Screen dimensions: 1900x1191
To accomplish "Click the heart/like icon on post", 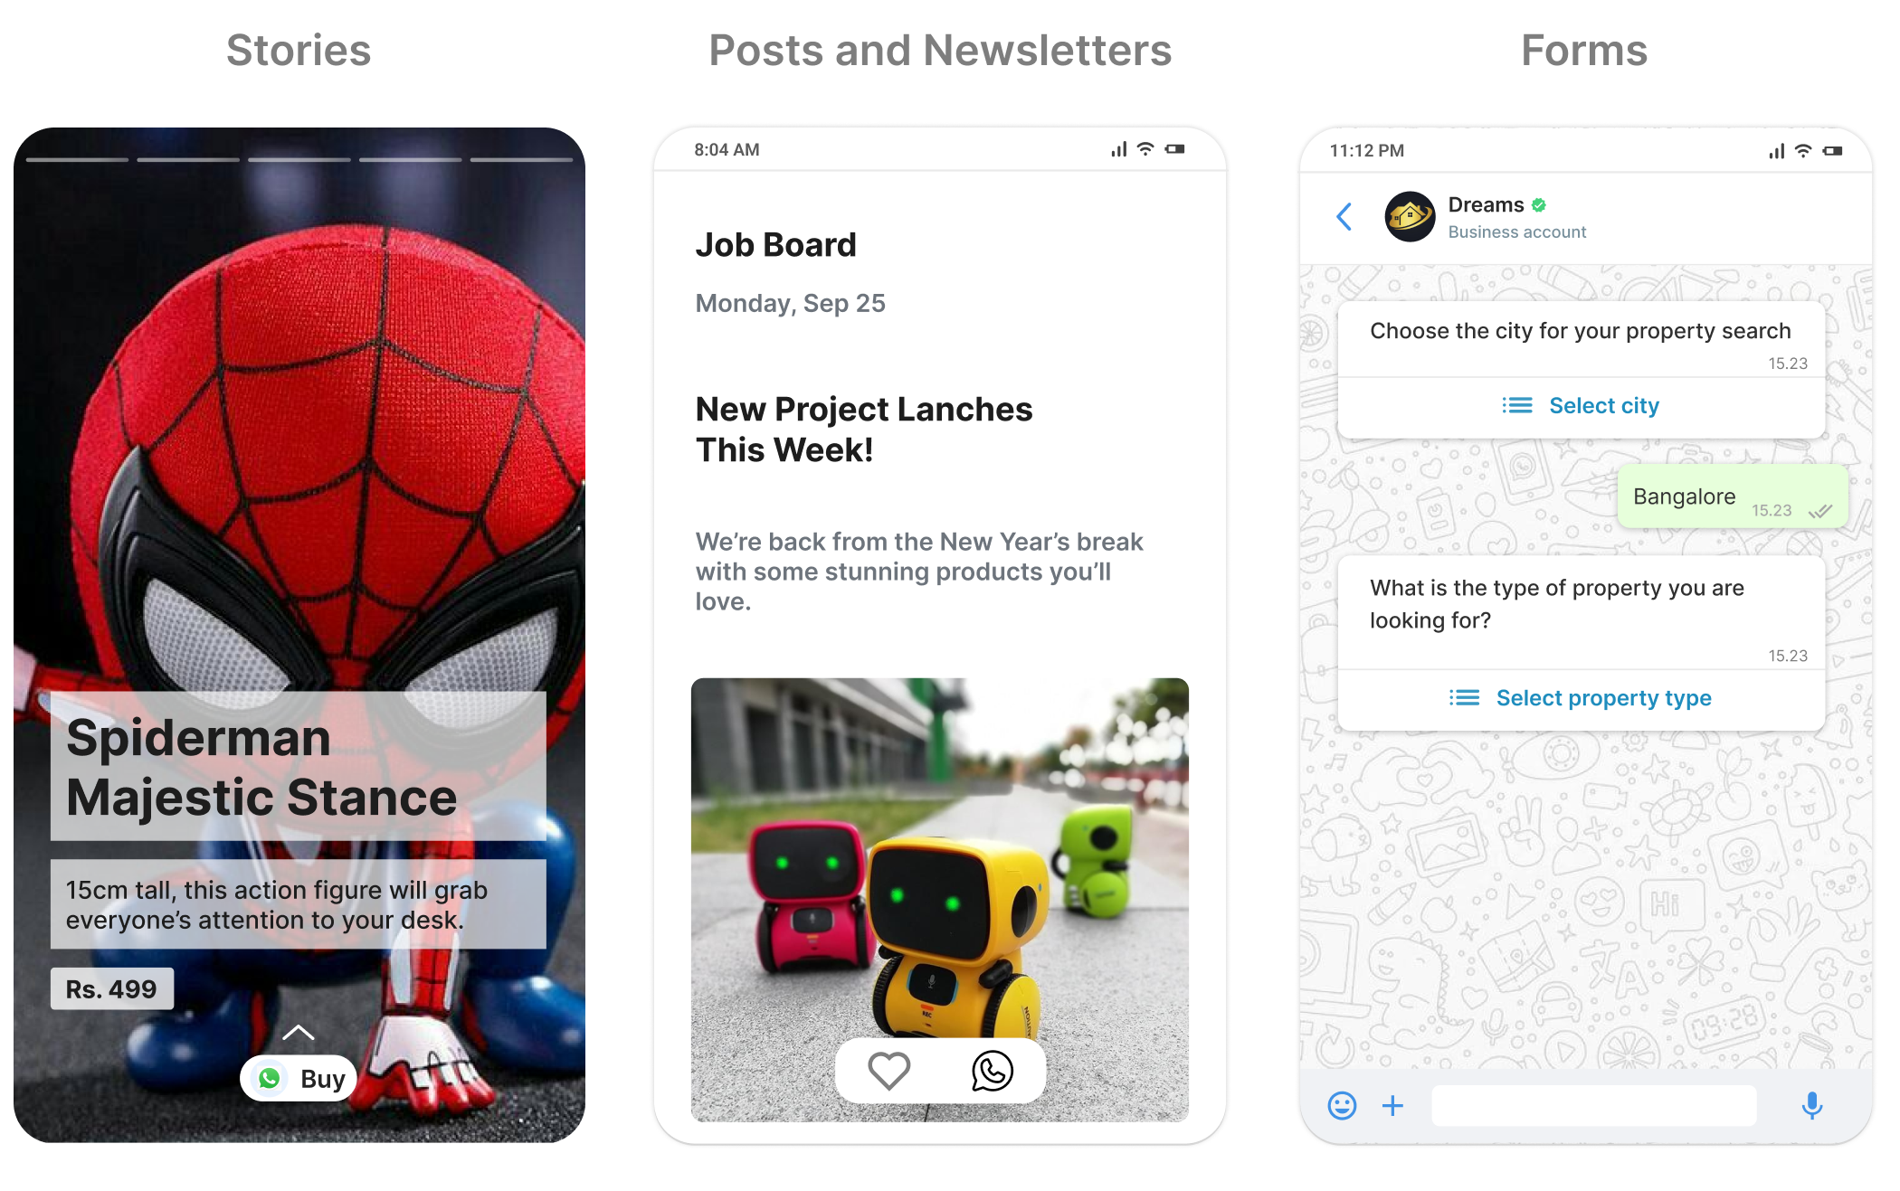I will [888, 1069].
